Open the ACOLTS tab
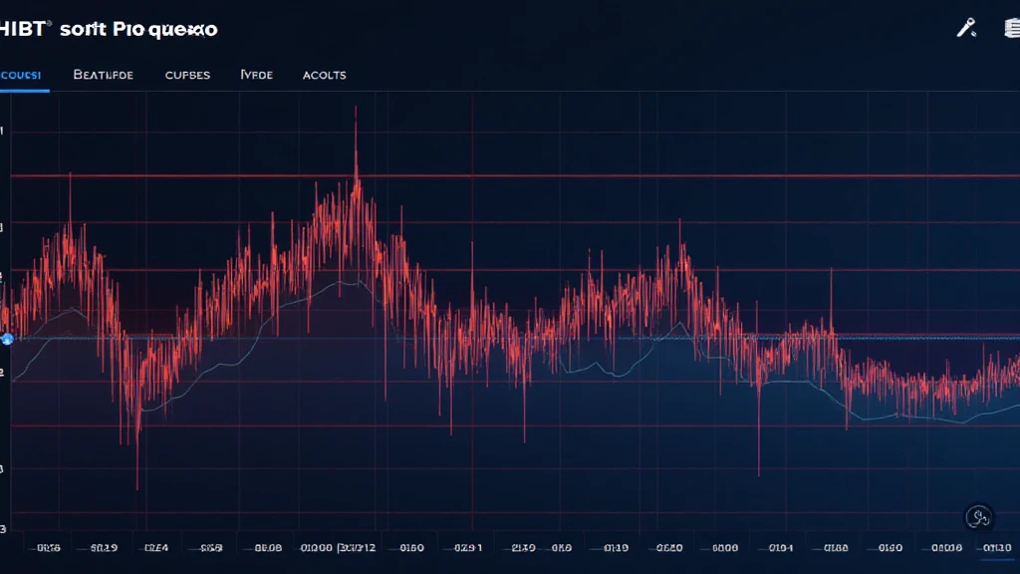 324,75
